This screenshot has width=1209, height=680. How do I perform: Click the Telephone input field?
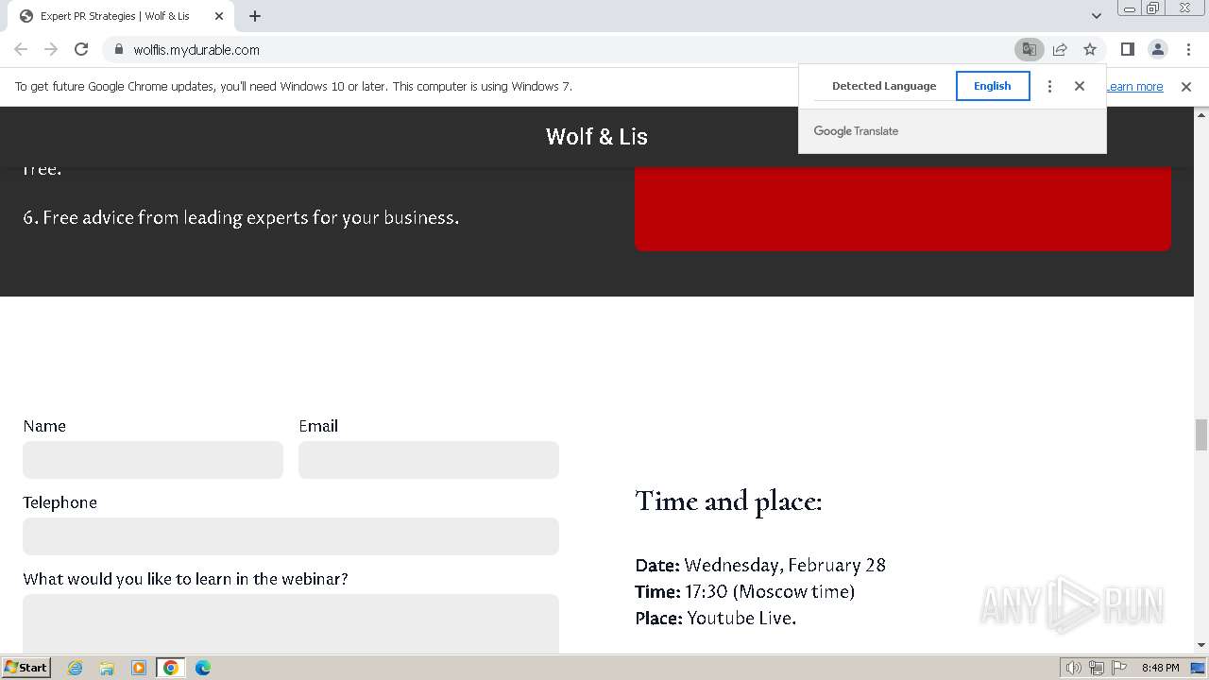[x=291, y=536]
